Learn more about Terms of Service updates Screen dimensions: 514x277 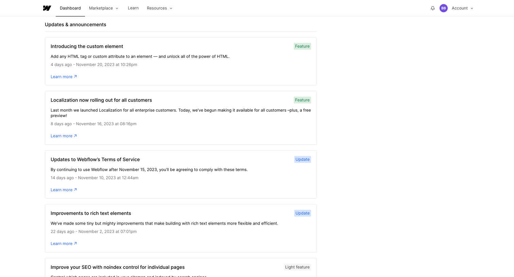(x=64, y=190)
